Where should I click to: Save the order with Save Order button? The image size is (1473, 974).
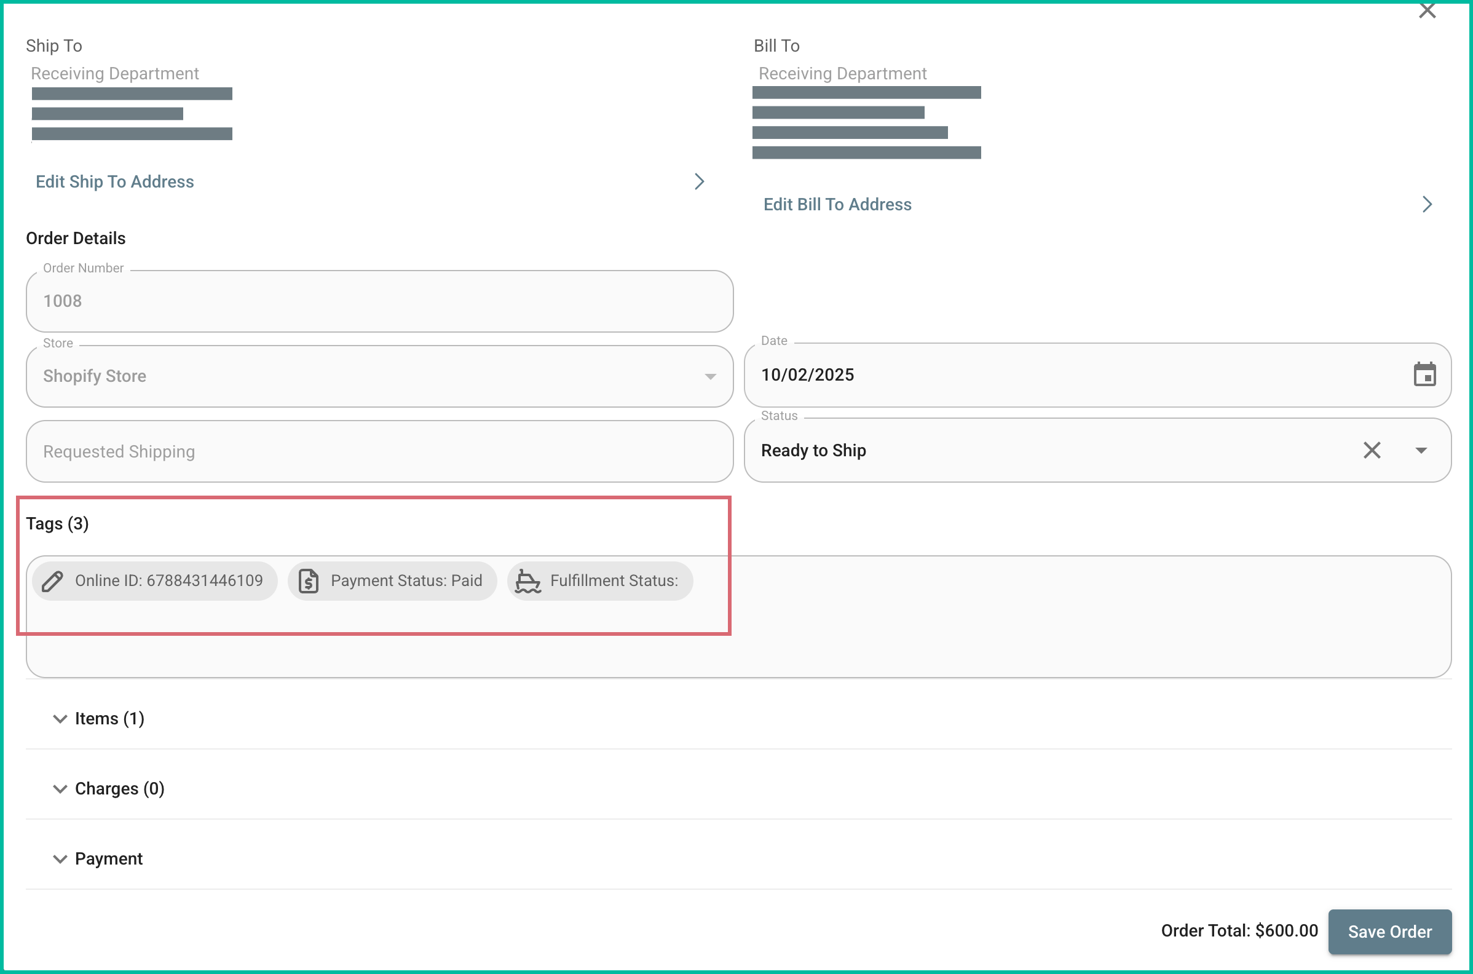pyautogui.click(x=1390, y=931)
